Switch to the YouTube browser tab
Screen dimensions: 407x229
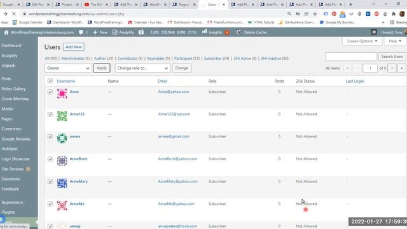96,4
